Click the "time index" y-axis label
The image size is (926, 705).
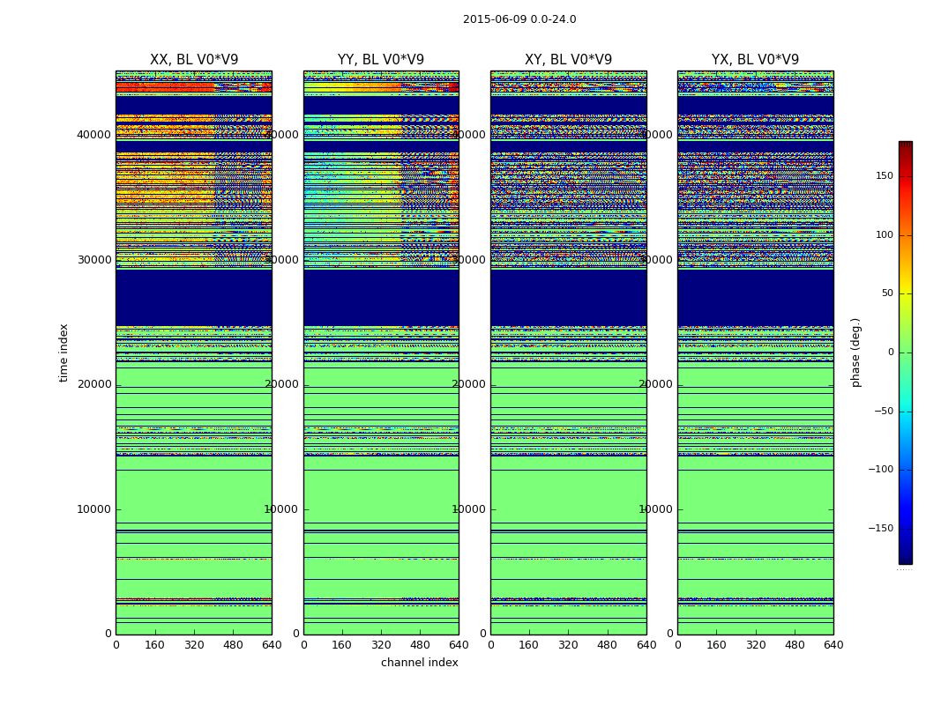[63, 352]
